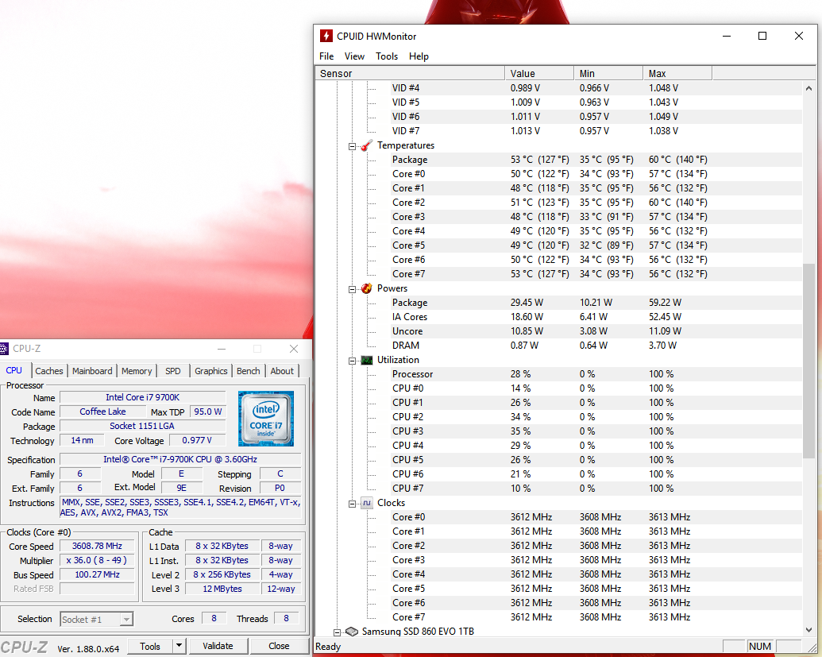
Task: Click the Validate button in CPU-Z
Action: pyautogui.click(x=218, y=646)
